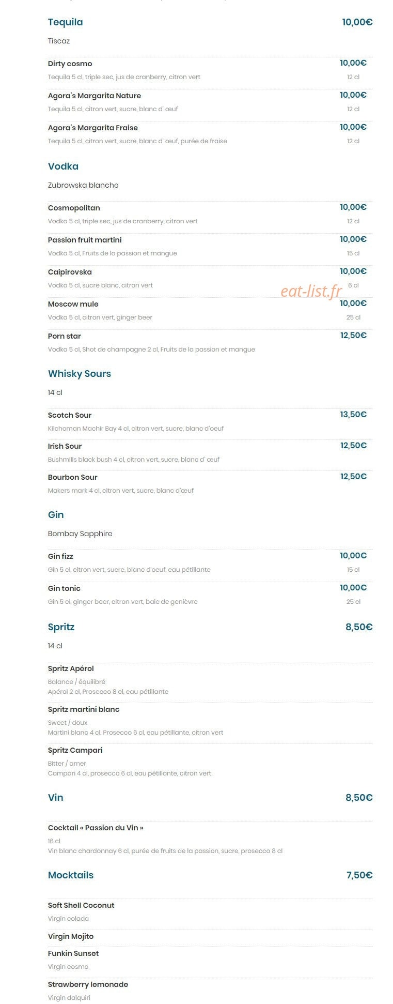Open the Mocktails section heading
The image size is (393, 1004).
[71, 875]
